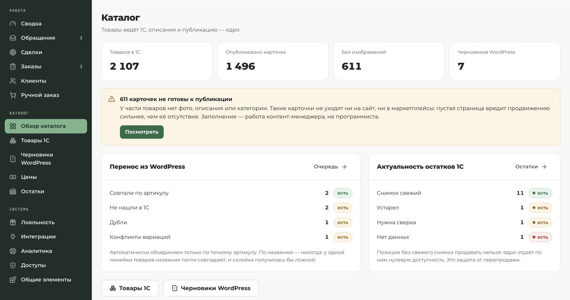Image resolution: width=570 pixels, height=300 pixels.
Task: Click the red есть badge for Нет данных
Action: point(540,237)
